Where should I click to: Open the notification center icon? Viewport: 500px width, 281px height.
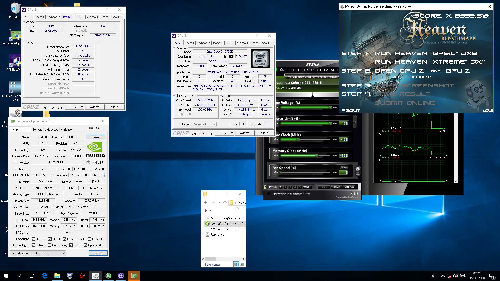[492, 276]
